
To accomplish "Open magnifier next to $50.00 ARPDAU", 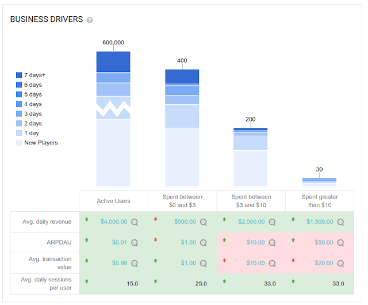I will pos(340,243).
